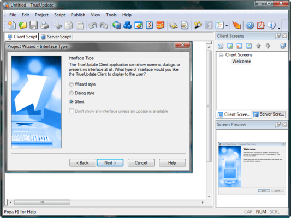Select the Dialog style radio button
Image resolution: width=291 pixels, height=218 pixels.
(72, 93)
